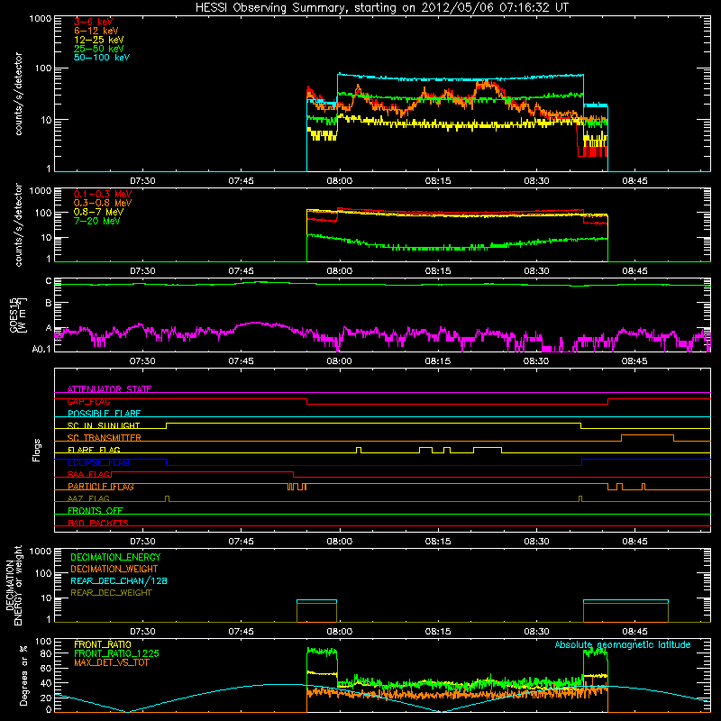Select the 0.3-0.8 MeV legend label
721x721 pixels.
[103, 203]
